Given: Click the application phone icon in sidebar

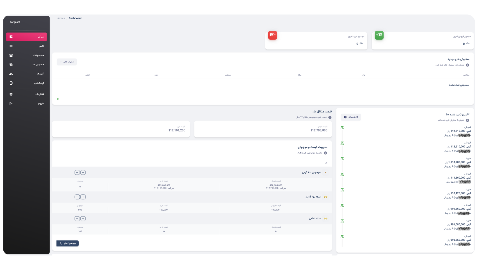Looking at the screenshot, I should tap(11, 83).
